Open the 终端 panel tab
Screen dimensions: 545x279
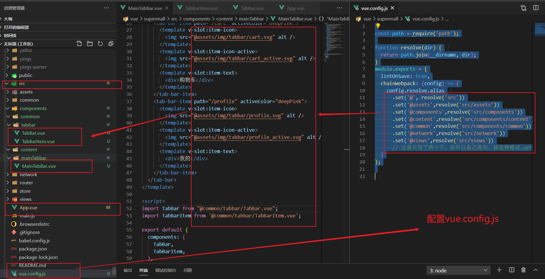(144, 270)
